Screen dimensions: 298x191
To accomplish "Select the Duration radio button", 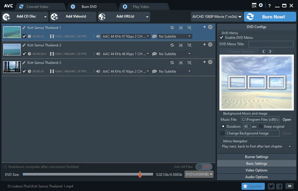I will click(x=223, y=126).
